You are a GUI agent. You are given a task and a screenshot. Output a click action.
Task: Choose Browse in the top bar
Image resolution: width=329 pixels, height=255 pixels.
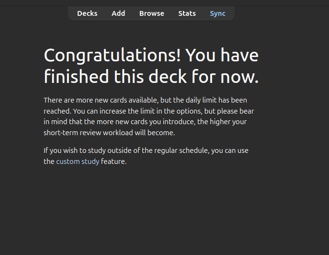coord(151,13)
